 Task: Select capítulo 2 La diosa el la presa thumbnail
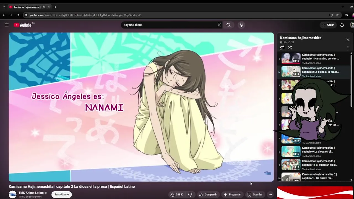(x=291, y=72)
